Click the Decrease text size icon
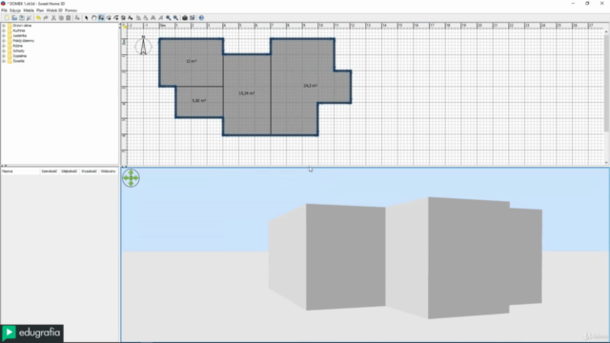610x343 pixels. pos(146,18)
